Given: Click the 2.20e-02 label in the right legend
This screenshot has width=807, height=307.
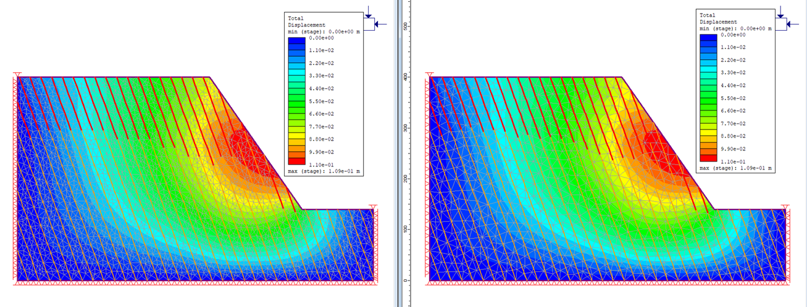Looking at the screenshot, I should (x=732, y=60).
